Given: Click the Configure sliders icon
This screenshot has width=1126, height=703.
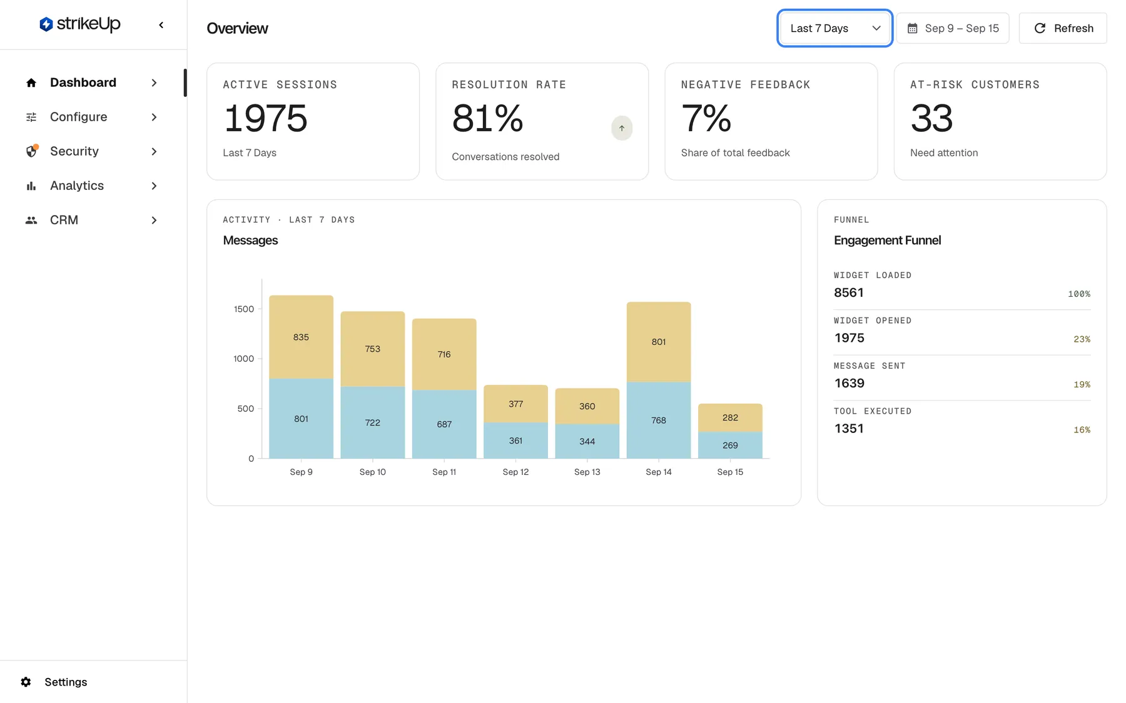Looking at the screenshot, I should pos(31,117).
